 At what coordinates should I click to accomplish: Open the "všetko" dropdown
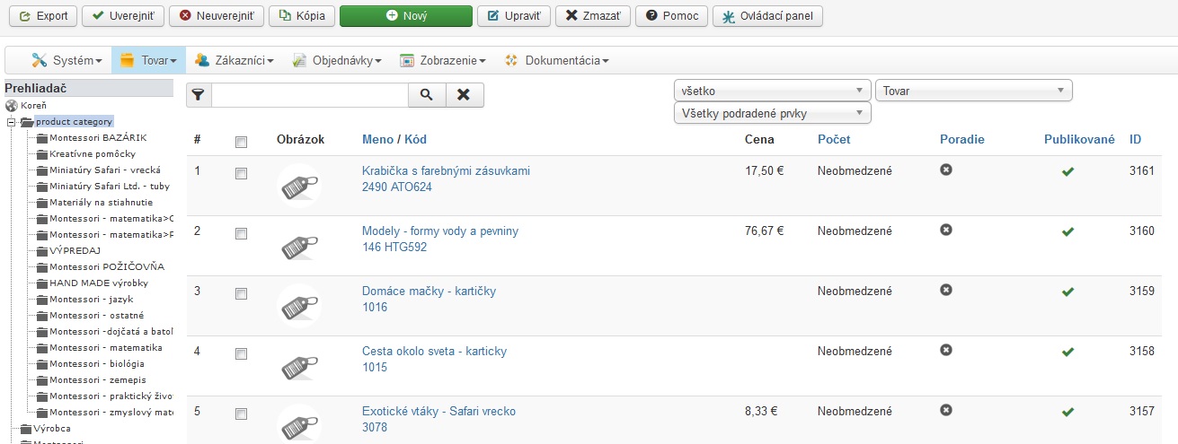tap(773, 91)
